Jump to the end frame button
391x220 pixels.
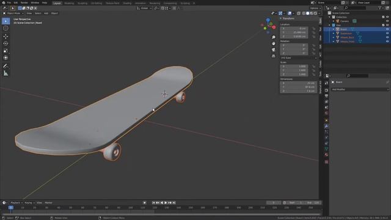(174, 203)
